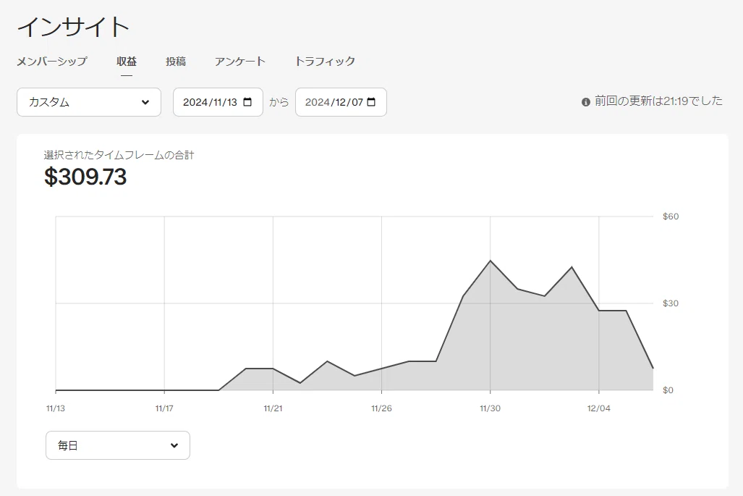Click calendar icon in start date 2024/11/13
743x496 pixels.
click(x=247, y=102)
